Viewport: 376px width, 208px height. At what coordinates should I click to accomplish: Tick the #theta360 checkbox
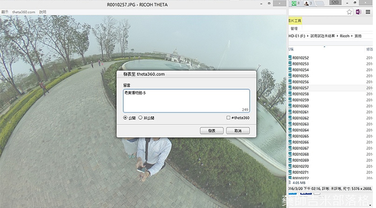(228, 118)
